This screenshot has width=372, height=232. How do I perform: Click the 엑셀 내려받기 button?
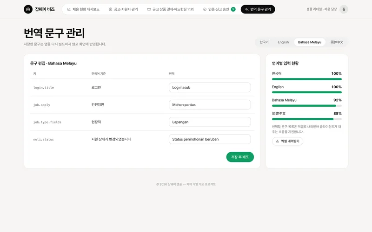click(287, 141)
